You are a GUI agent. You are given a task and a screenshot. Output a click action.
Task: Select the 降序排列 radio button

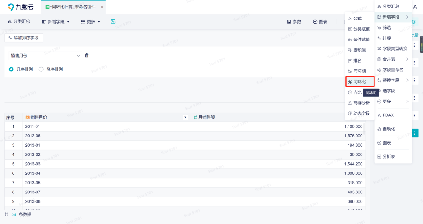point(42,69)
